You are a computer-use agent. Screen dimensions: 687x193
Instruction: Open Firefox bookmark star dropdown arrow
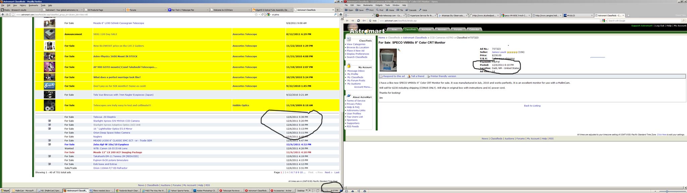(x=259, y=14)
